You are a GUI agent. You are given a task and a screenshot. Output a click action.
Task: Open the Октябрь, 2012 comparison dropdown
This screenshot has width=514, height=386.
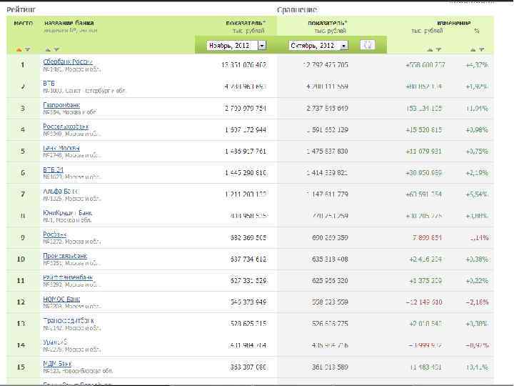coord(318,45)
